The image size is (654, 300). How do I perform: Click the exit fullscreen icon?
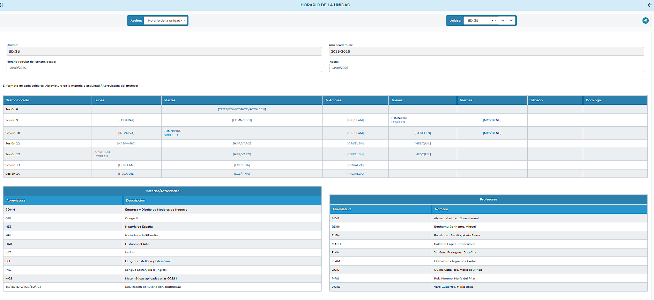pyautogui.click(x=2, y=5)
